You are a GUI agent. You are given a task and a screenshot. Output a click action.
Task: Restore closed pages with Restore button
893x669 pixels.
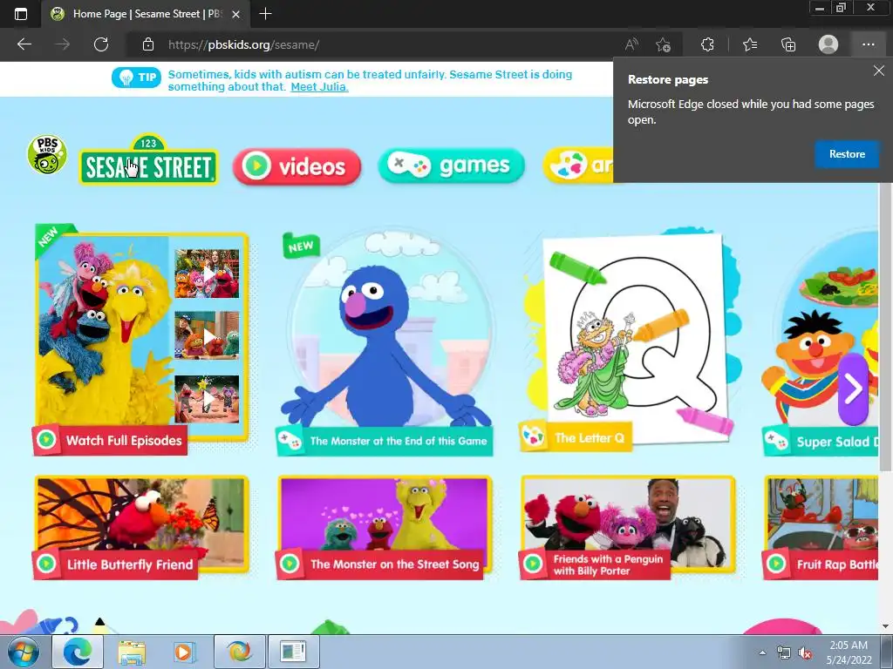pyautogui.click(x=847, y=154)
